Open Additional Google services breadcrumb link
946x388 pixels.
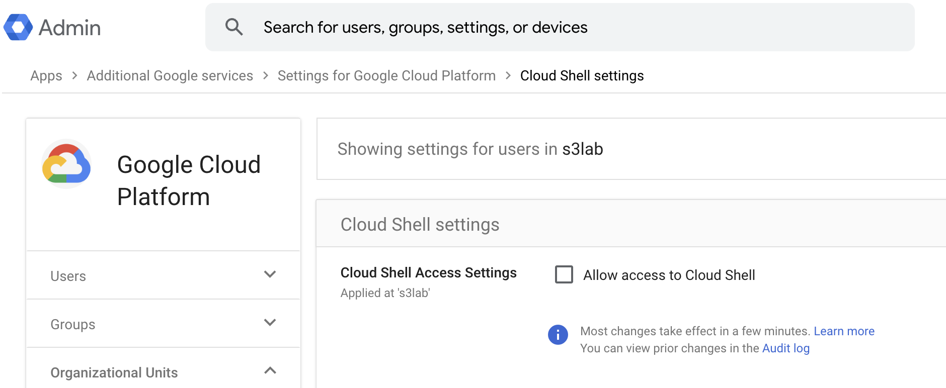pyautogui.click(x=170, y=75)
